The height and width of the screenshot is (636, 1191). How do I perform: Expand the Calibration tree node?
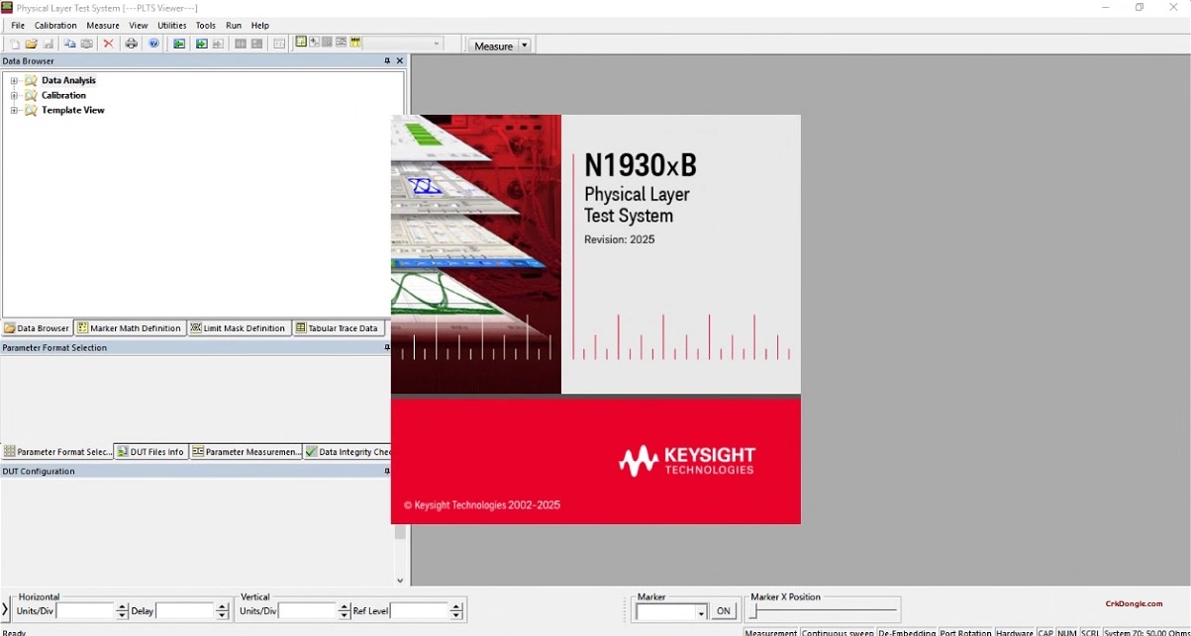pyautogui.click(x=13, y=95)
